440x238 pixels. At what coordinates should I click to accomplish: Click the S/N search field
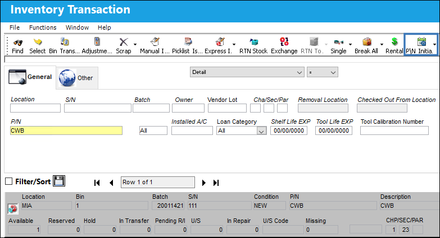coord(98,108)
